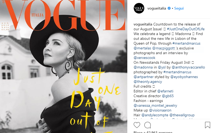Like the post with heart icon

tap(137, 125)
